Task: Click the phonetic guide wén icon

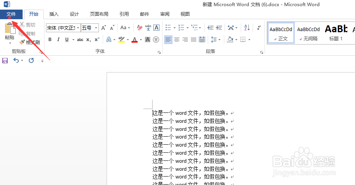Action: click(148, 28)
